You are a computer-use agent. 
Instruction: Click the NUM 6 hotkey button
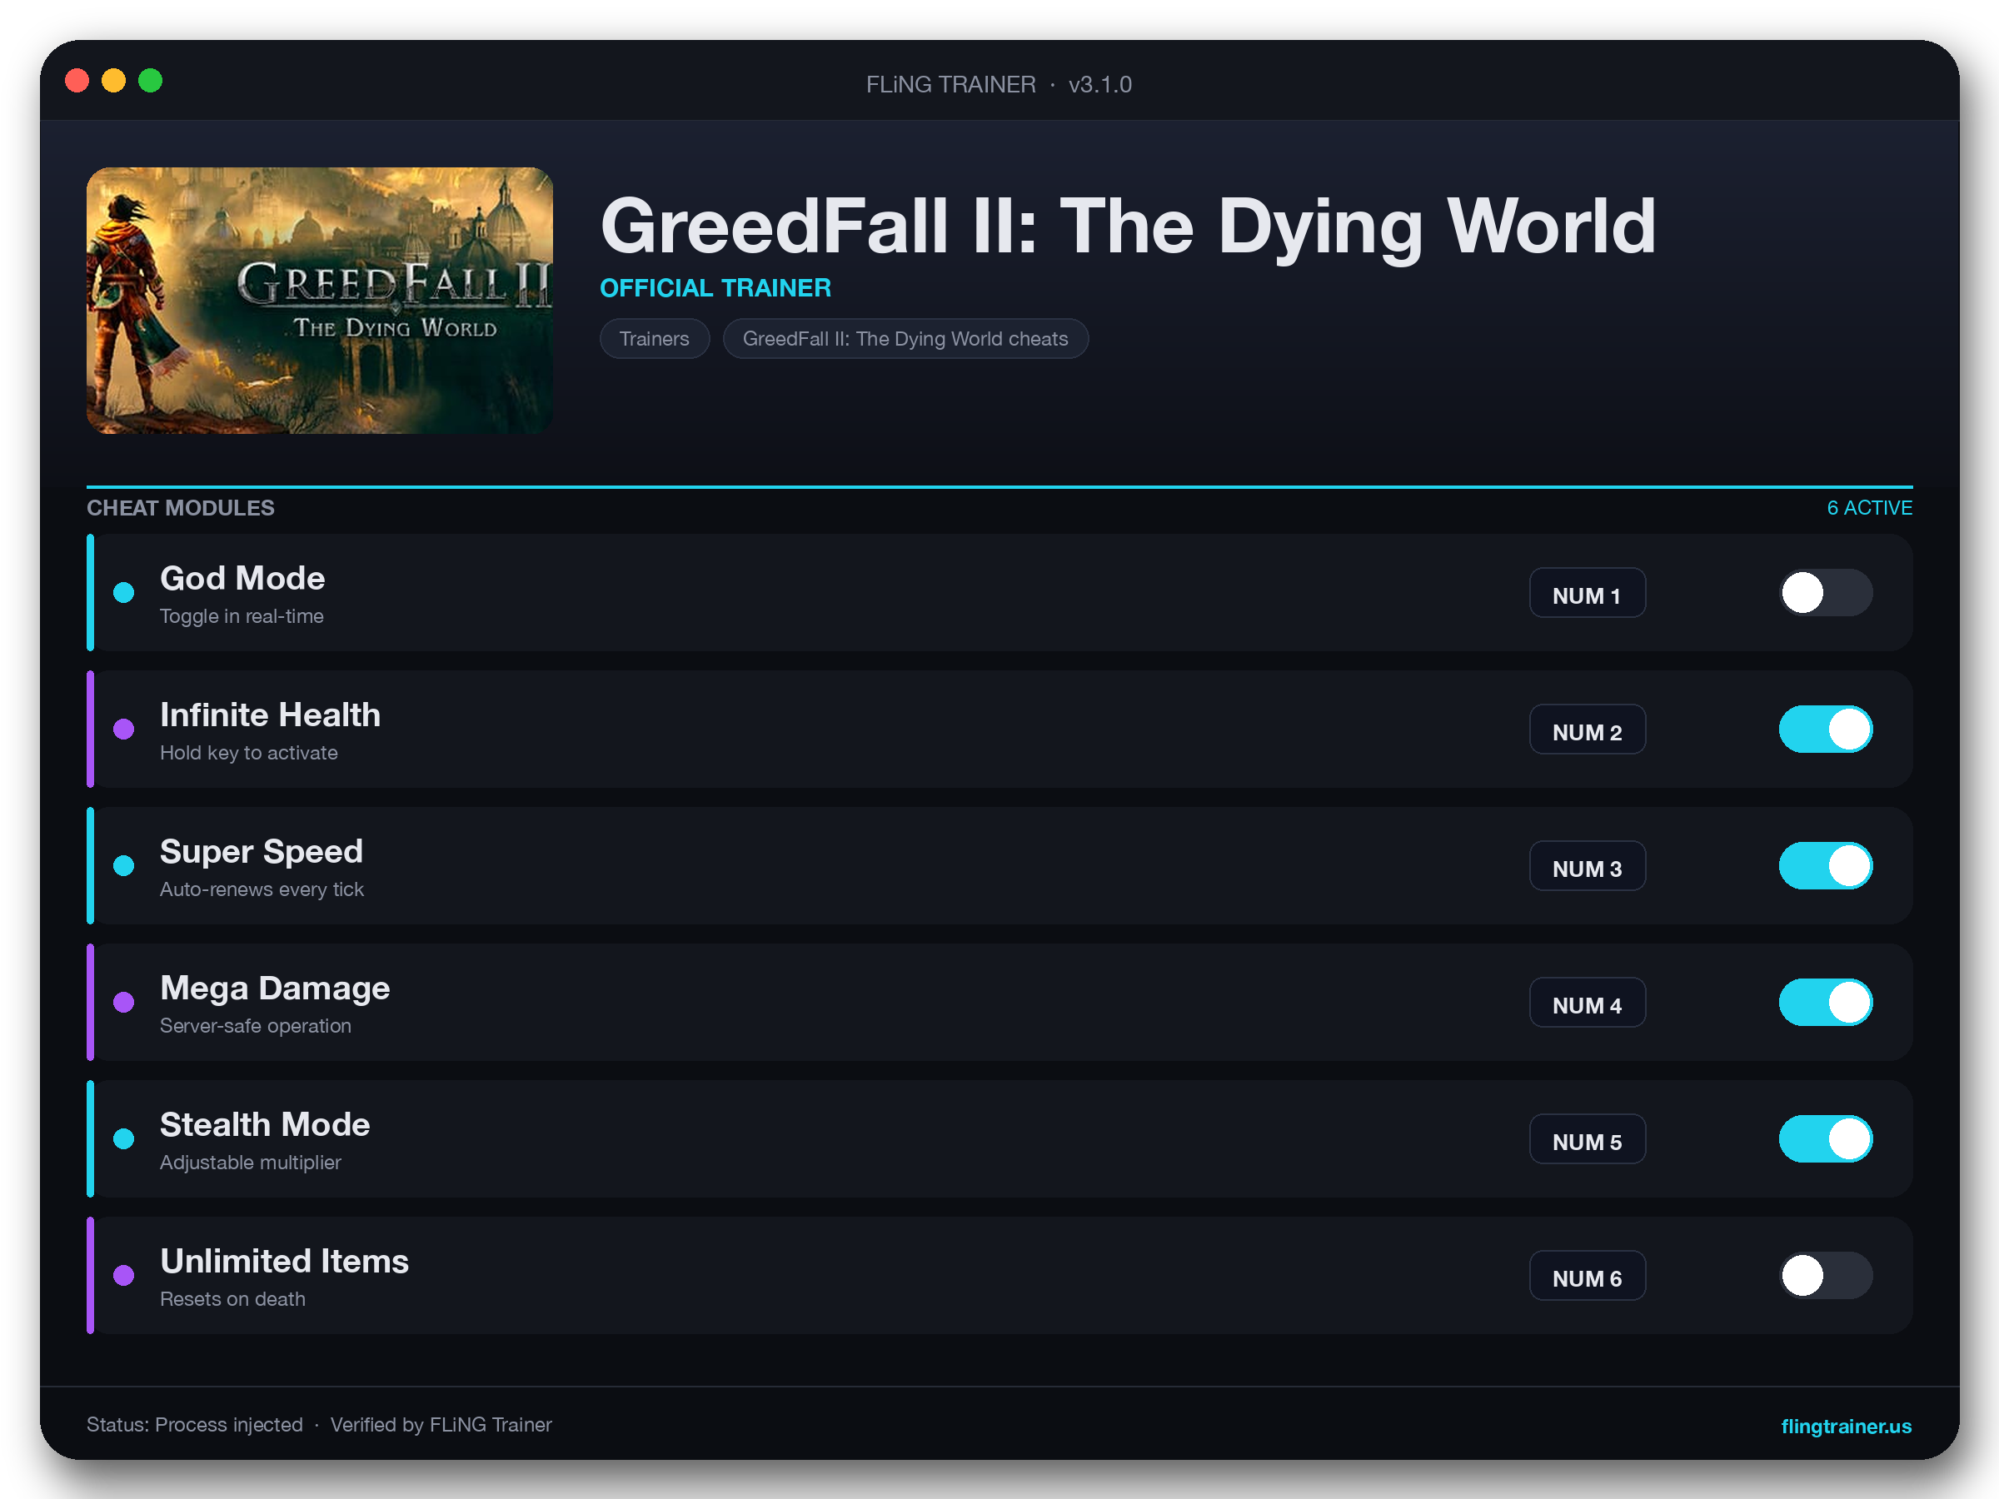click(1587, 1275)
